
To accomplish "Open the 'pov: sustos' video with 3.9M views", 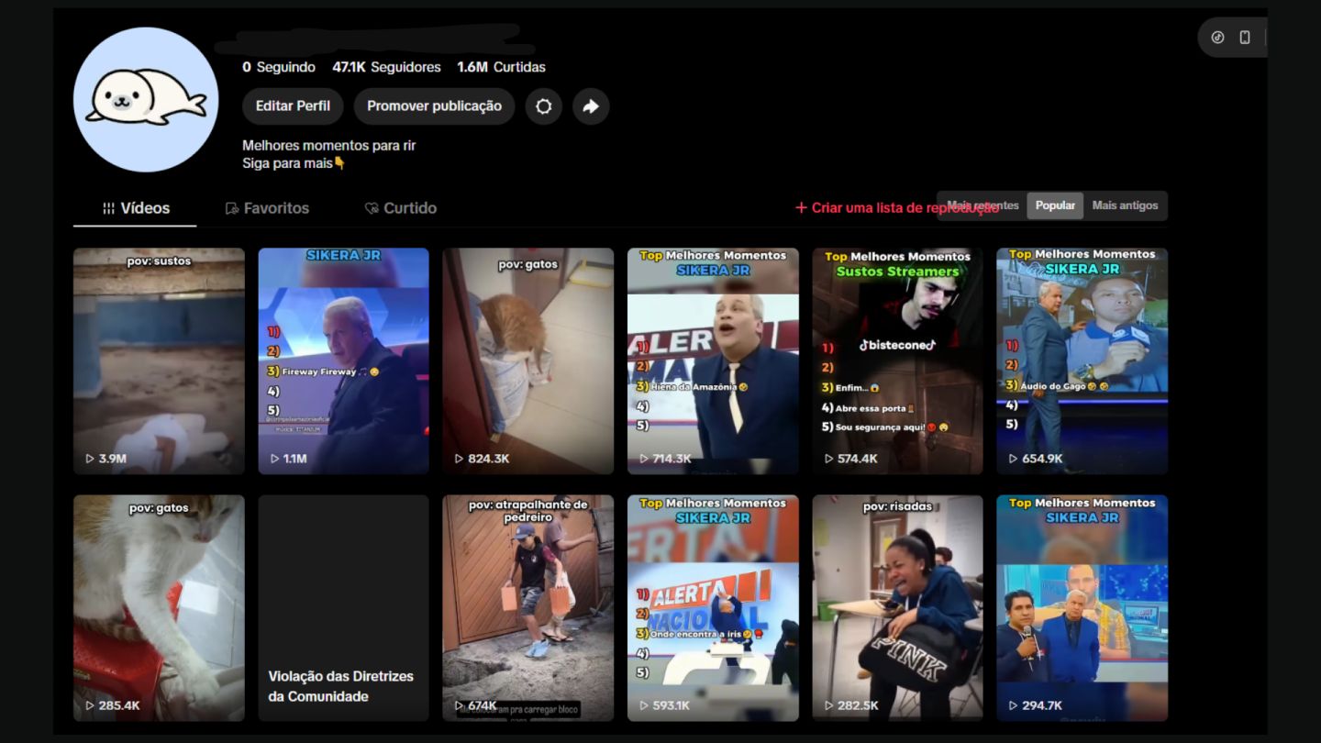I will 159,360.
